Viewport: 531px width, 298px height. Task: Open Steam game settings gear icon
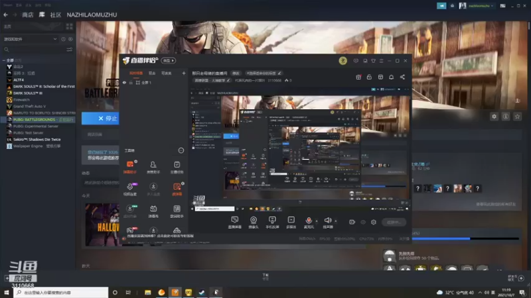point(494,117)
